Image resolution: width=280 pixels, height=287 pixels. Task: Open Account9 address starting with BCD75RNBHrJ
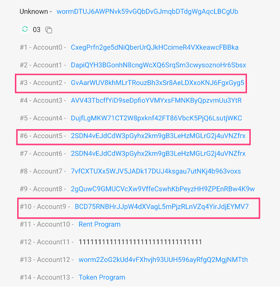coord(161,207)
